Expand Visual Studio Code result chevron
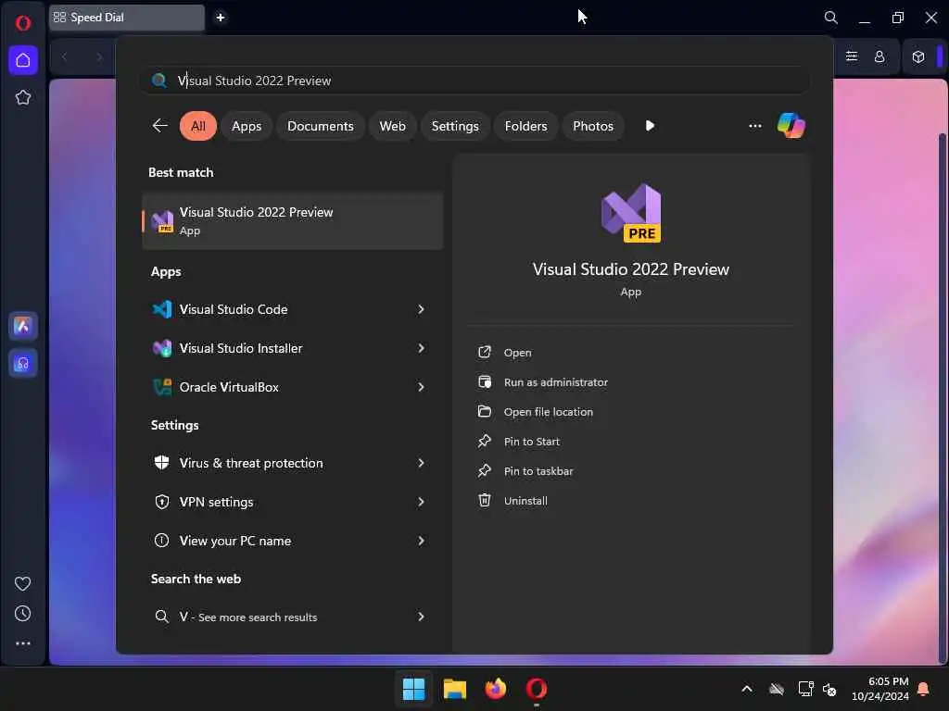The image size is (949, 711). point(422,309)
